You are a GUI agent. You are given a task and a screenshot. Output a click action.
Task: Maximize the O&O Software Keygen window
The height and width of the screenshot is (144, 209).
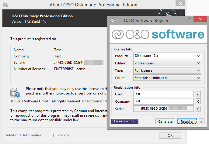point(190,19)
